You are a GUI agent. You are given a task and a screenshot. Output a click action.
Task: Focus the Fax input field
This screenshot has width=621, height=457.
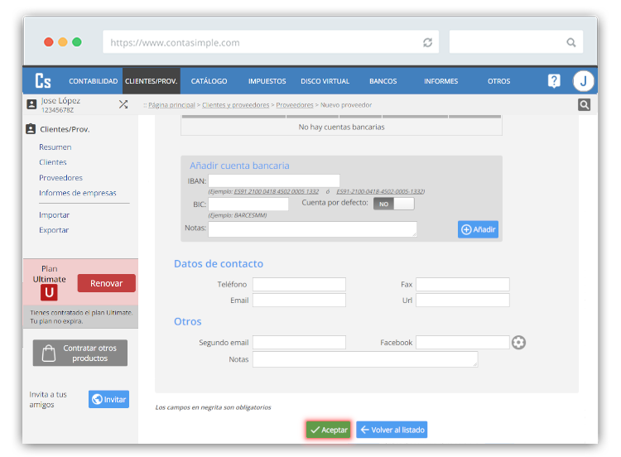coord(463,284)
